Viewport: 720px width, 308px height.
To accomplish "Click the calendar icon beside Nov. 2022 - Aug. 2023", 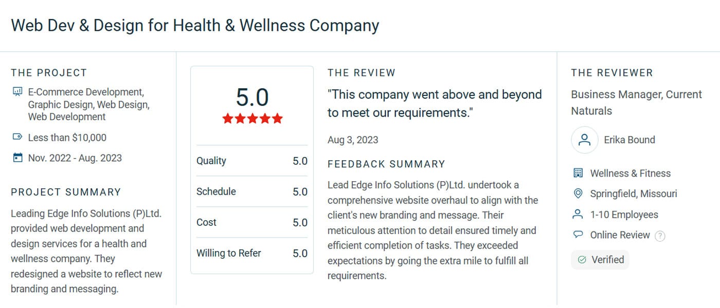I will click(17, 158).
